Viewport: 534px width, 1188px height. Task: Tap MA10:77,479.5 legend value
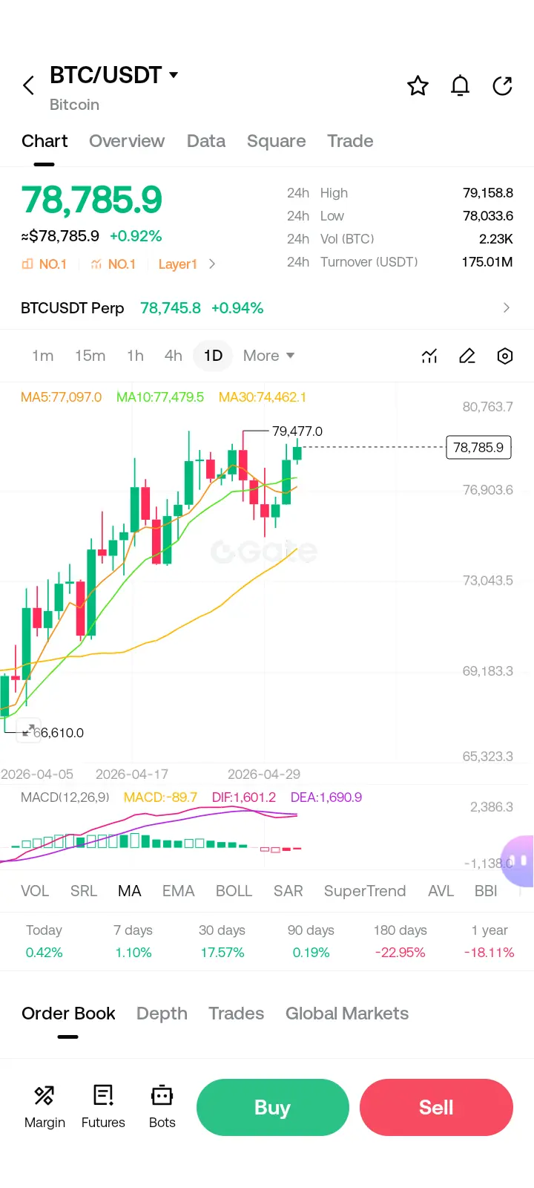[160, 397]
